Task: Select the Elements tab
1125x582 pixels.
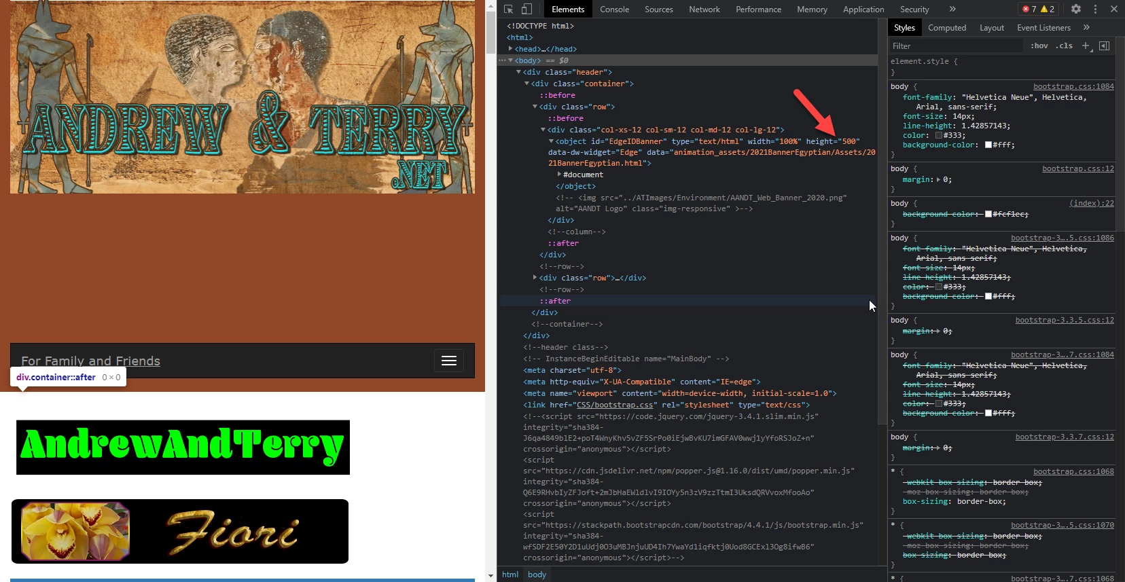Action: pyautogui.click(x=568, y=9)
